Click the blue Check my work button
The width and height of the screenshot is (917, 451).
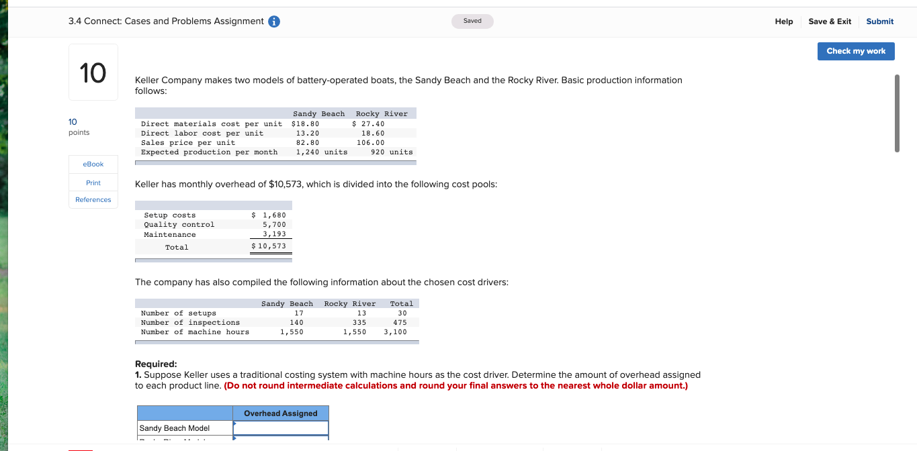(x=856, y=51)
